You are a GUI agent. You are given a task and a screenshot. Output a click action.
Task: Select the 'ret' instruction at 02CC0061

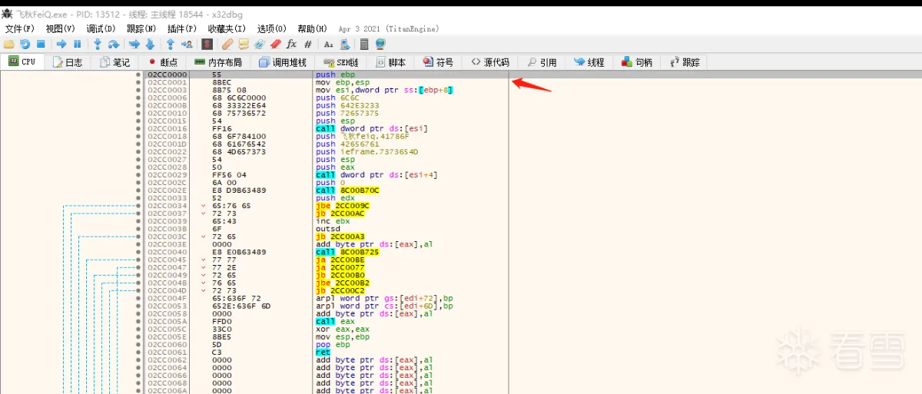pyautogui.click(x=322, y=352)
